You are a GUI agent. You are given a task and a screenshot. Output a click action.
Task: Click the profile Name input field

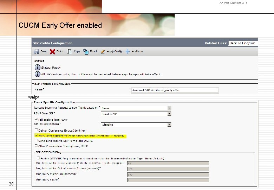[175, 90]
